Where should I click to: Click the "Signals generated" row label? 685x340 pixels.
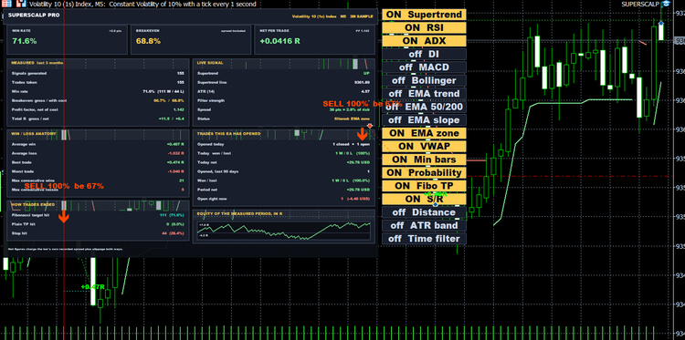click(x=29, y=73)
